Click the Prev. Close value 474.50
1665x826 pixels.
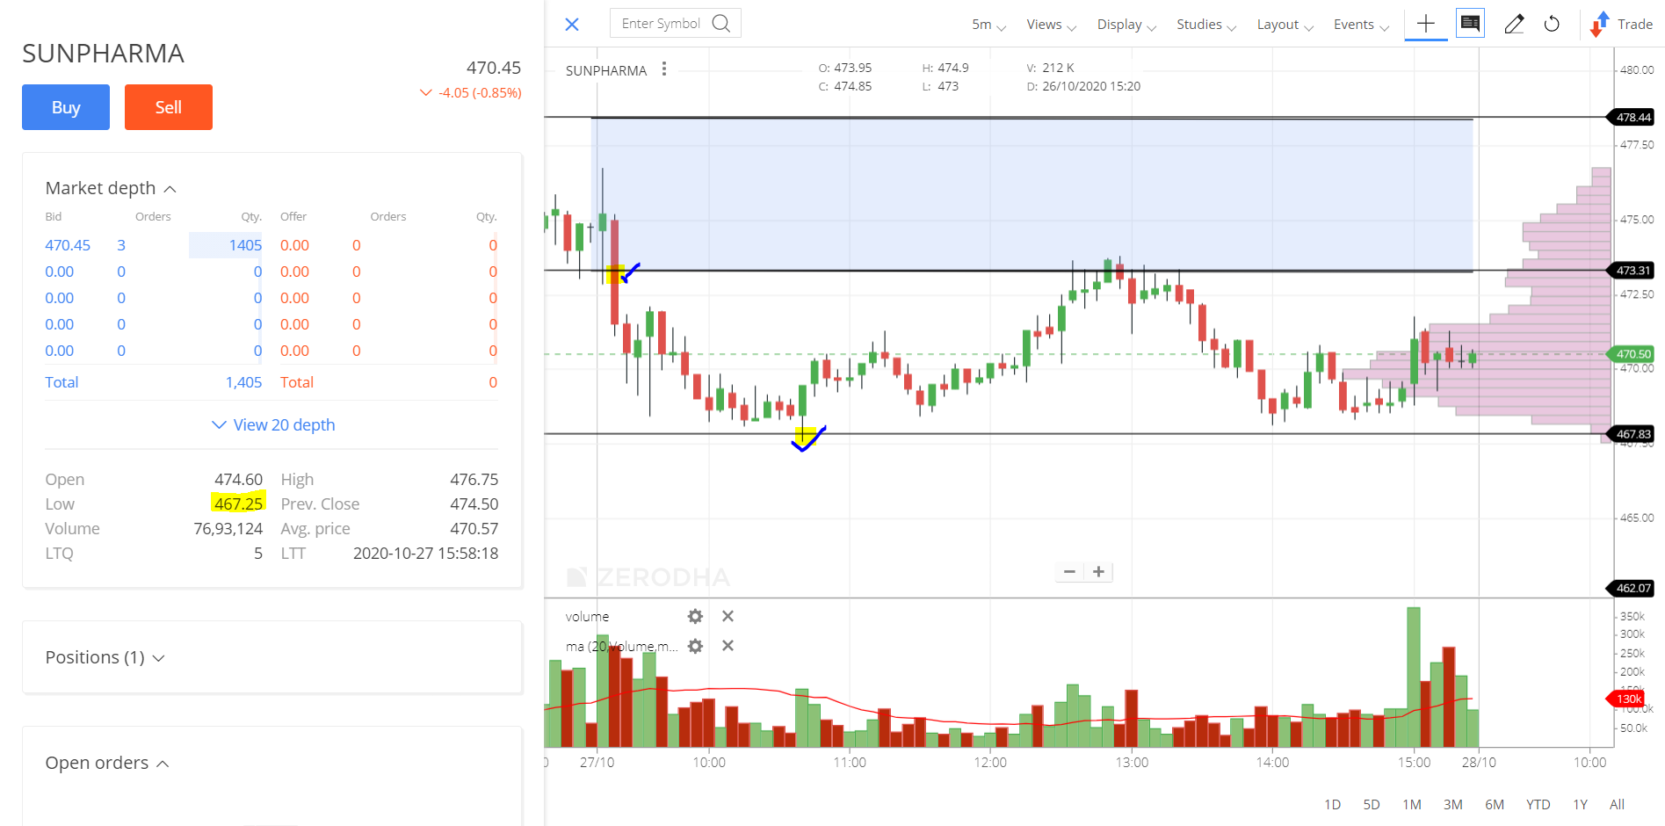(x=474, y=504)
